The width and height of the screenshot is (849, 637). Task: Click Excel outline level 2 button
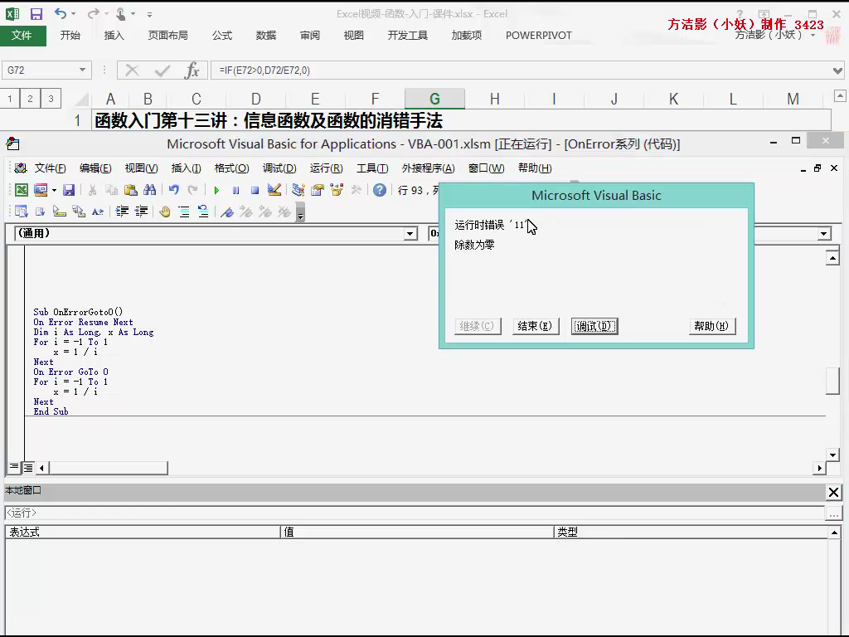[31, 99]
